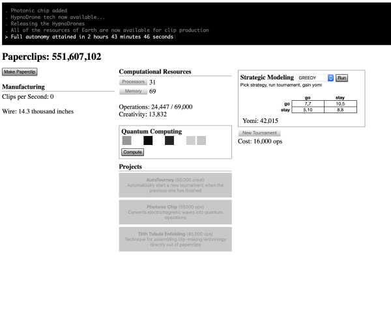Pick the Tóth Tubule Enfolding project

[175, 239]
